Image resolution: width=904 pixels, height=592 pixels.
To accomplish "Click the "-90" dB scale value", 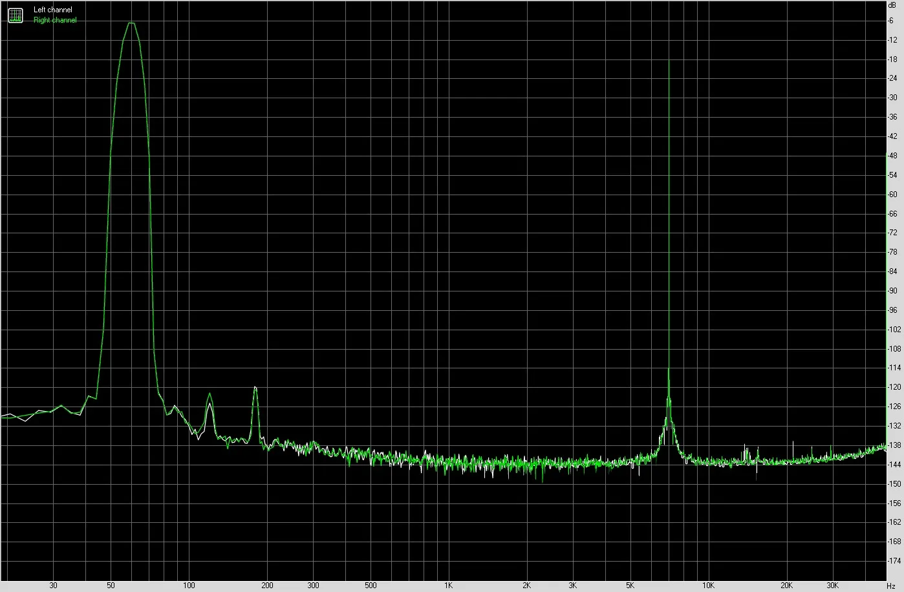I will [x=892, y=291].
